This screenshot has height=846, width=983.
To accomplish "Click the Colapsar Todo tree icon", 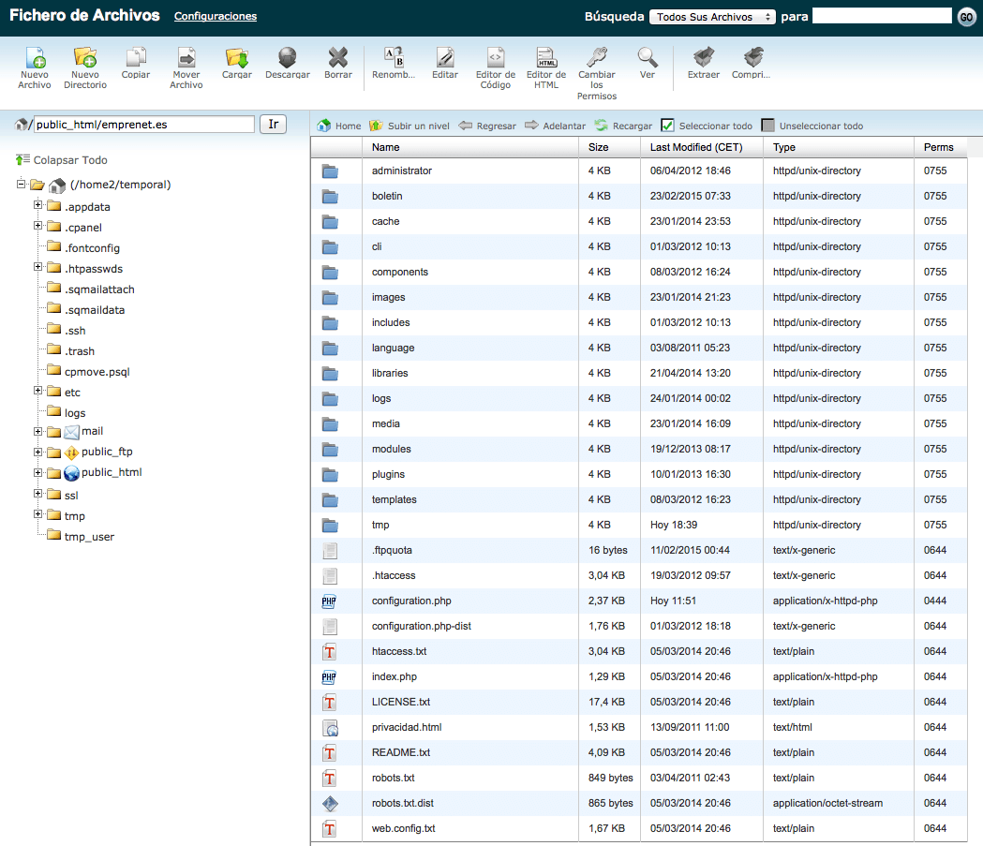I will 22,160.
